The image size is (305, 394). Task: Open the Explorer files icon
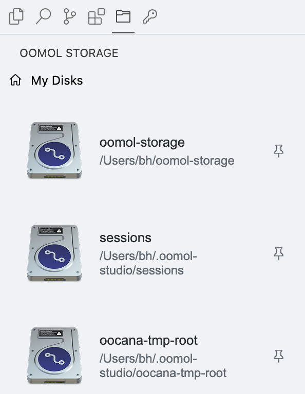(x=16, y=16)
